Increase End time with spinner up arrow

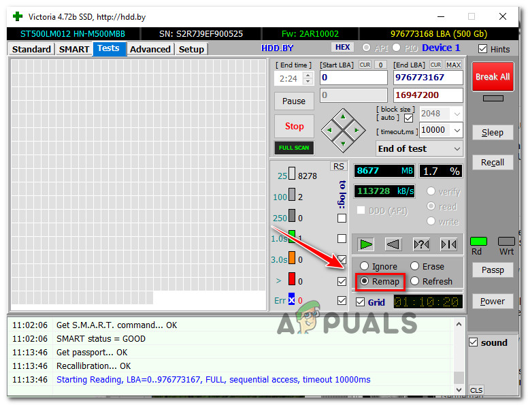pyautogui.click(x=308, y=75)
